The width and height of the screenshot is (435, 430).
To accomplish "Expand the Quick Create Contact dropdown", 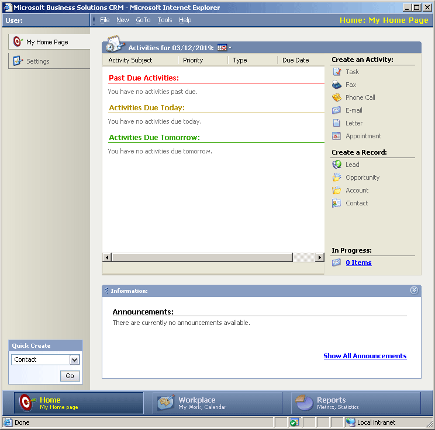I will [x=74, y=359].
